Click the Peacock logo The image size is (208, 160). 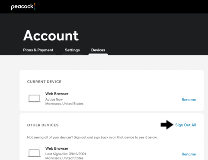click(x=23, y=6)
